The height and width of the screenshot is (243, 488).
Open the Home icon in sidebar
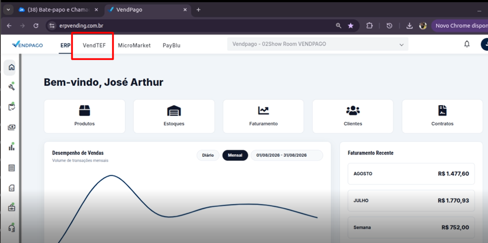pyautogui.click(x=11, y=67)
